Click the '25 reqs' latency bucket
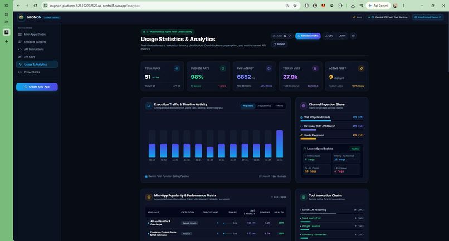Image resolution: width=449 pixels, height=241 pixels. pyautogui.click(x=346, y=158)
